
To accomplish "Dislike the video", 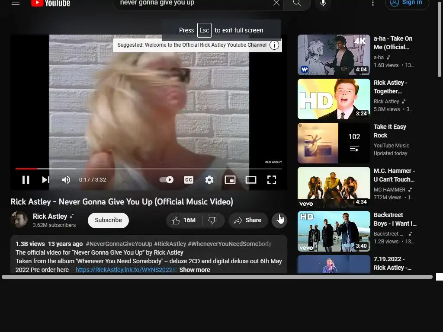I will [x=213, y=220].
